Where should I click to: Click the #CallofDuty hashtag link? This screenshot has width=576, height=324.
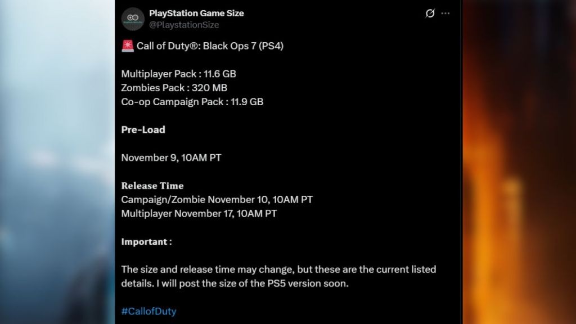click(148, 311)
